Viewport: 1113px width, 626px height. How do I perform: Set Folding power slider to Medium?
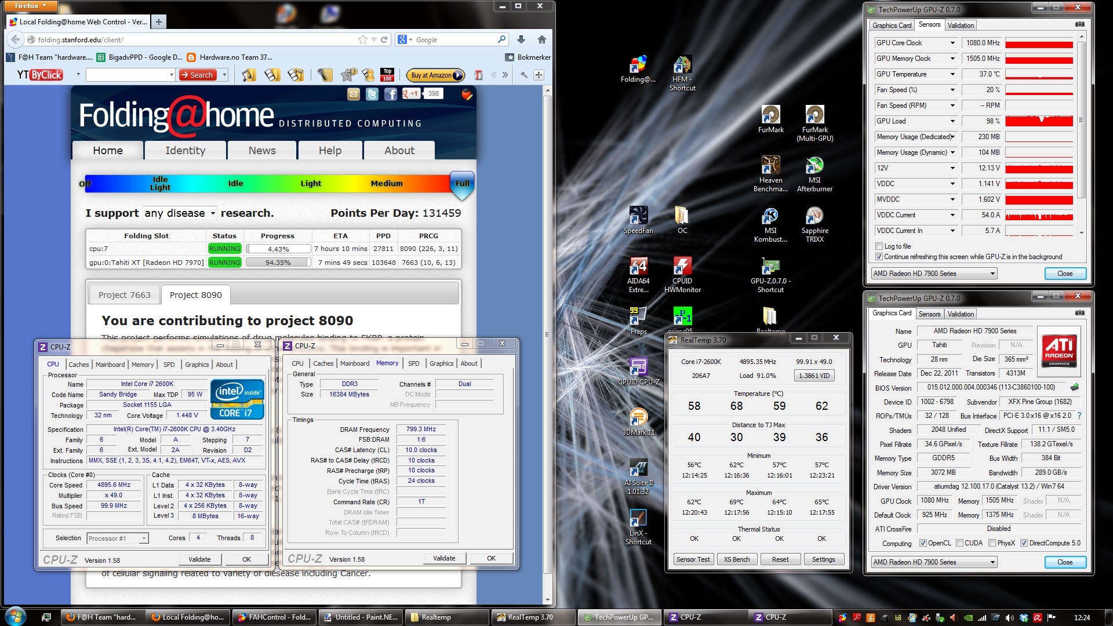[387, 184]
